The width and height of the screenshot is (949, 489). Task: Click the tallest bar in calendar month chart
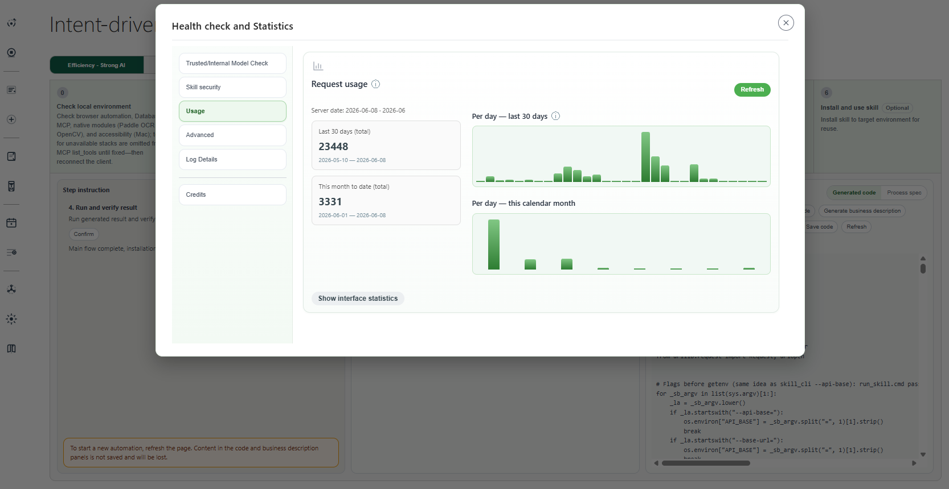(494, 244)
